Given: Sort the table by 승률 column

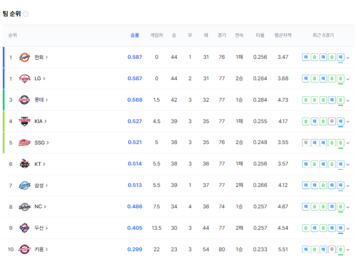Looking at the screenshot, I should (135, 35).
